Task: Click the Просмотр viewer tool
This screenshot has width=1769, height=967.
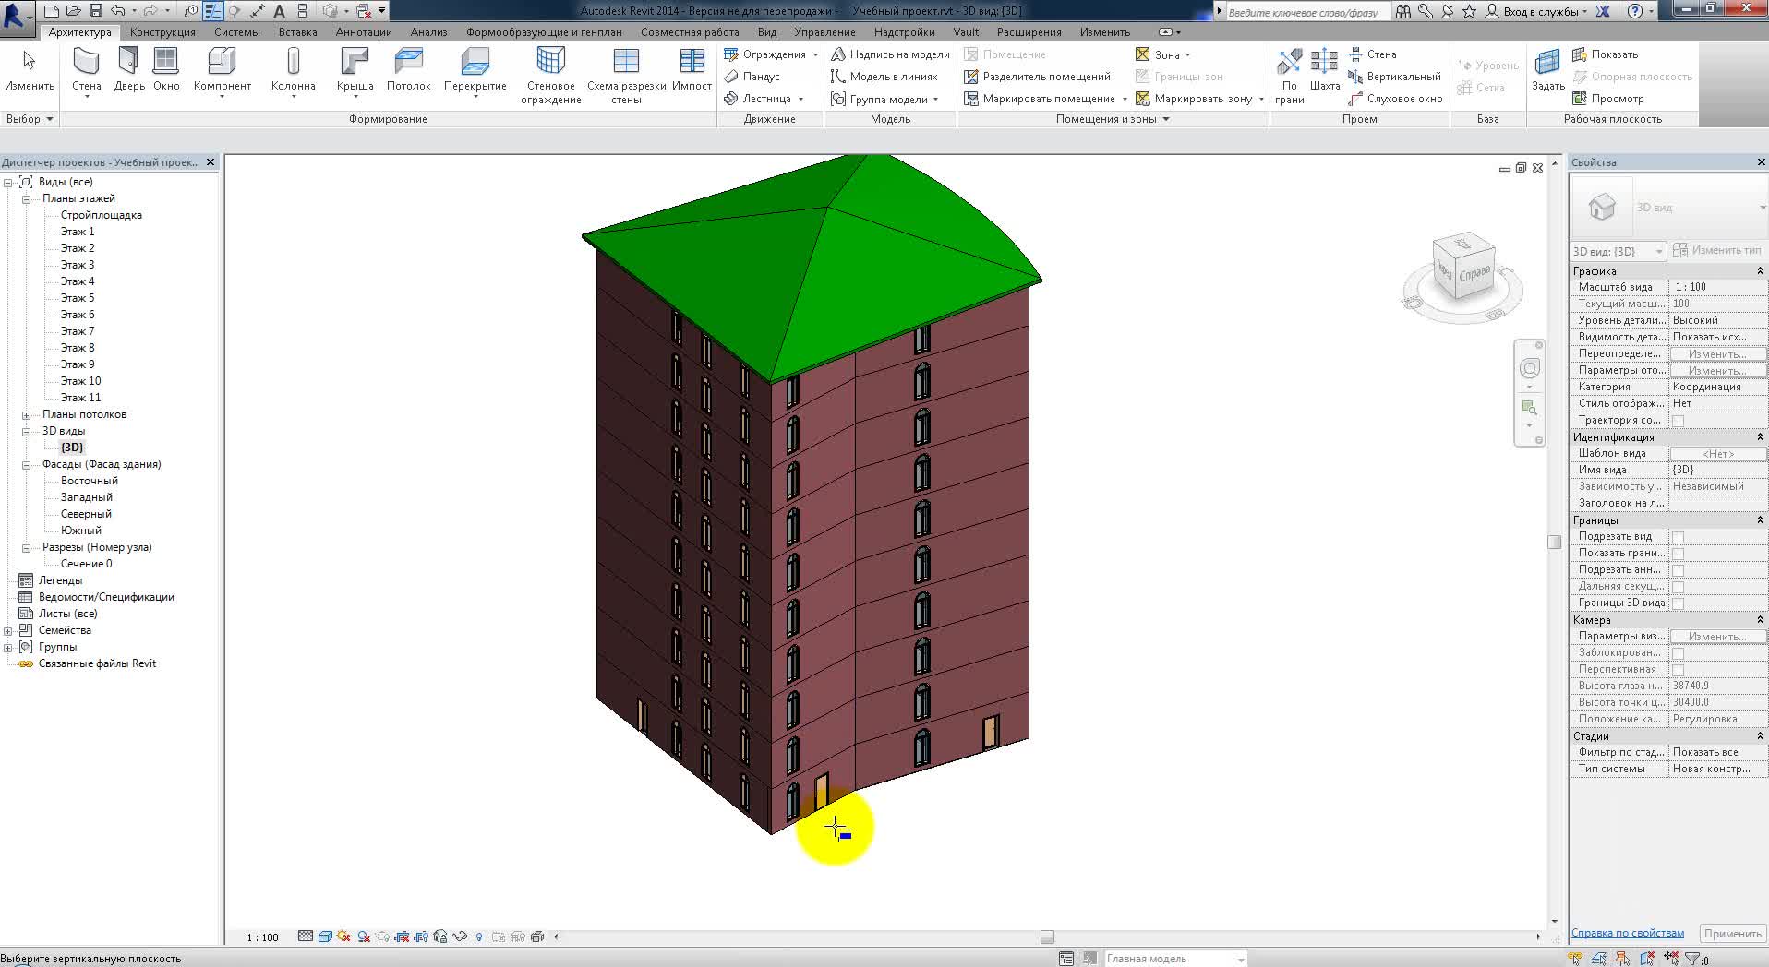Action: coord(1607,99)
